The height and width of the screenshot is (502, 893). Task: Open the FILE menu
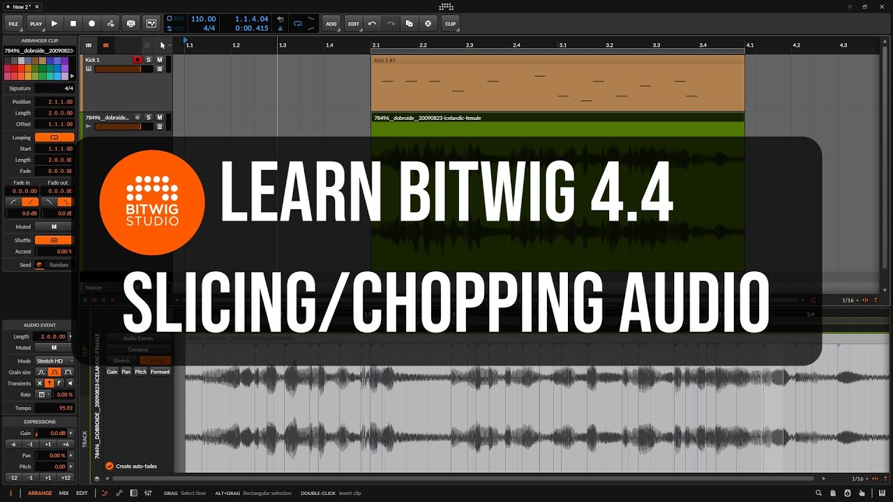click(x=13, y=24)
